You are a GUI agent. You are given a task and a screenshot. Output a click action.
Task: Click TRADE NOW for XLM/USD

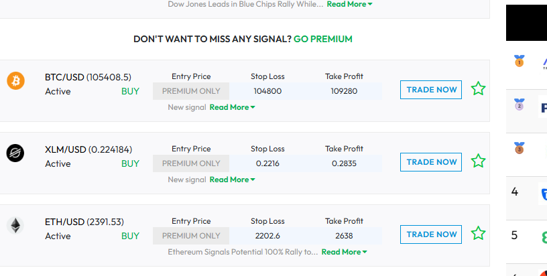tap(431, 162)
